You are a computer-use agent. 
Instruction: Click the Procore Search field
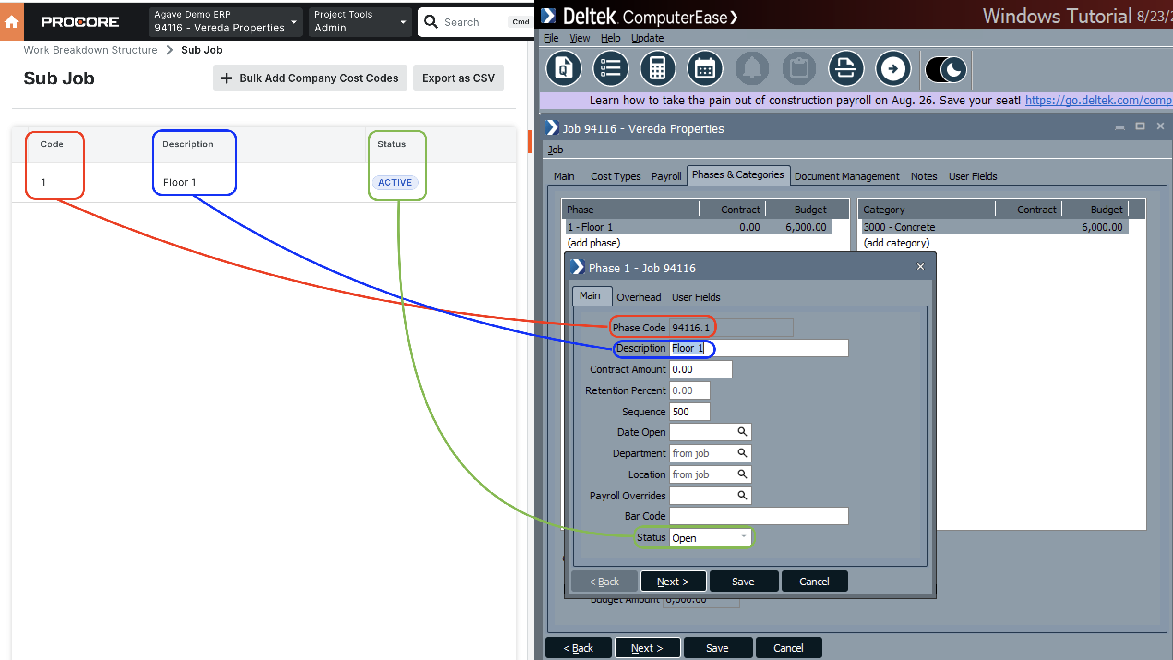click(475, 22)
